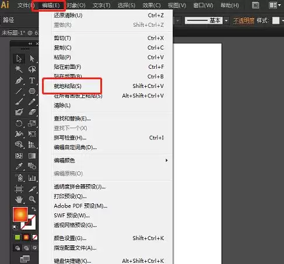Swap fill and stroke arrows
This screenshot has width=284, height=264.
click(34, 209)
